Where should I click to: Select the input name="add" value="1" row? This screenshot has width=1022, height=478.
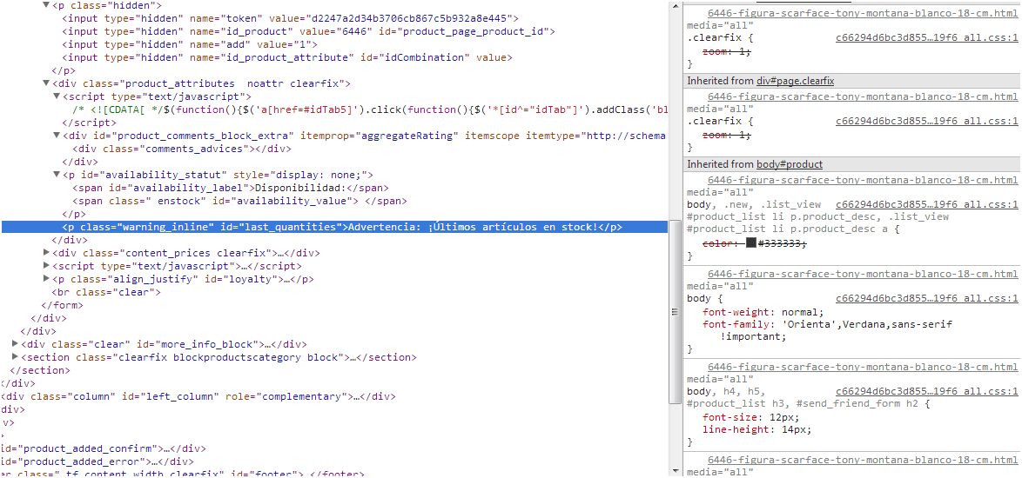pyautogui.click(x=190, y=44)
